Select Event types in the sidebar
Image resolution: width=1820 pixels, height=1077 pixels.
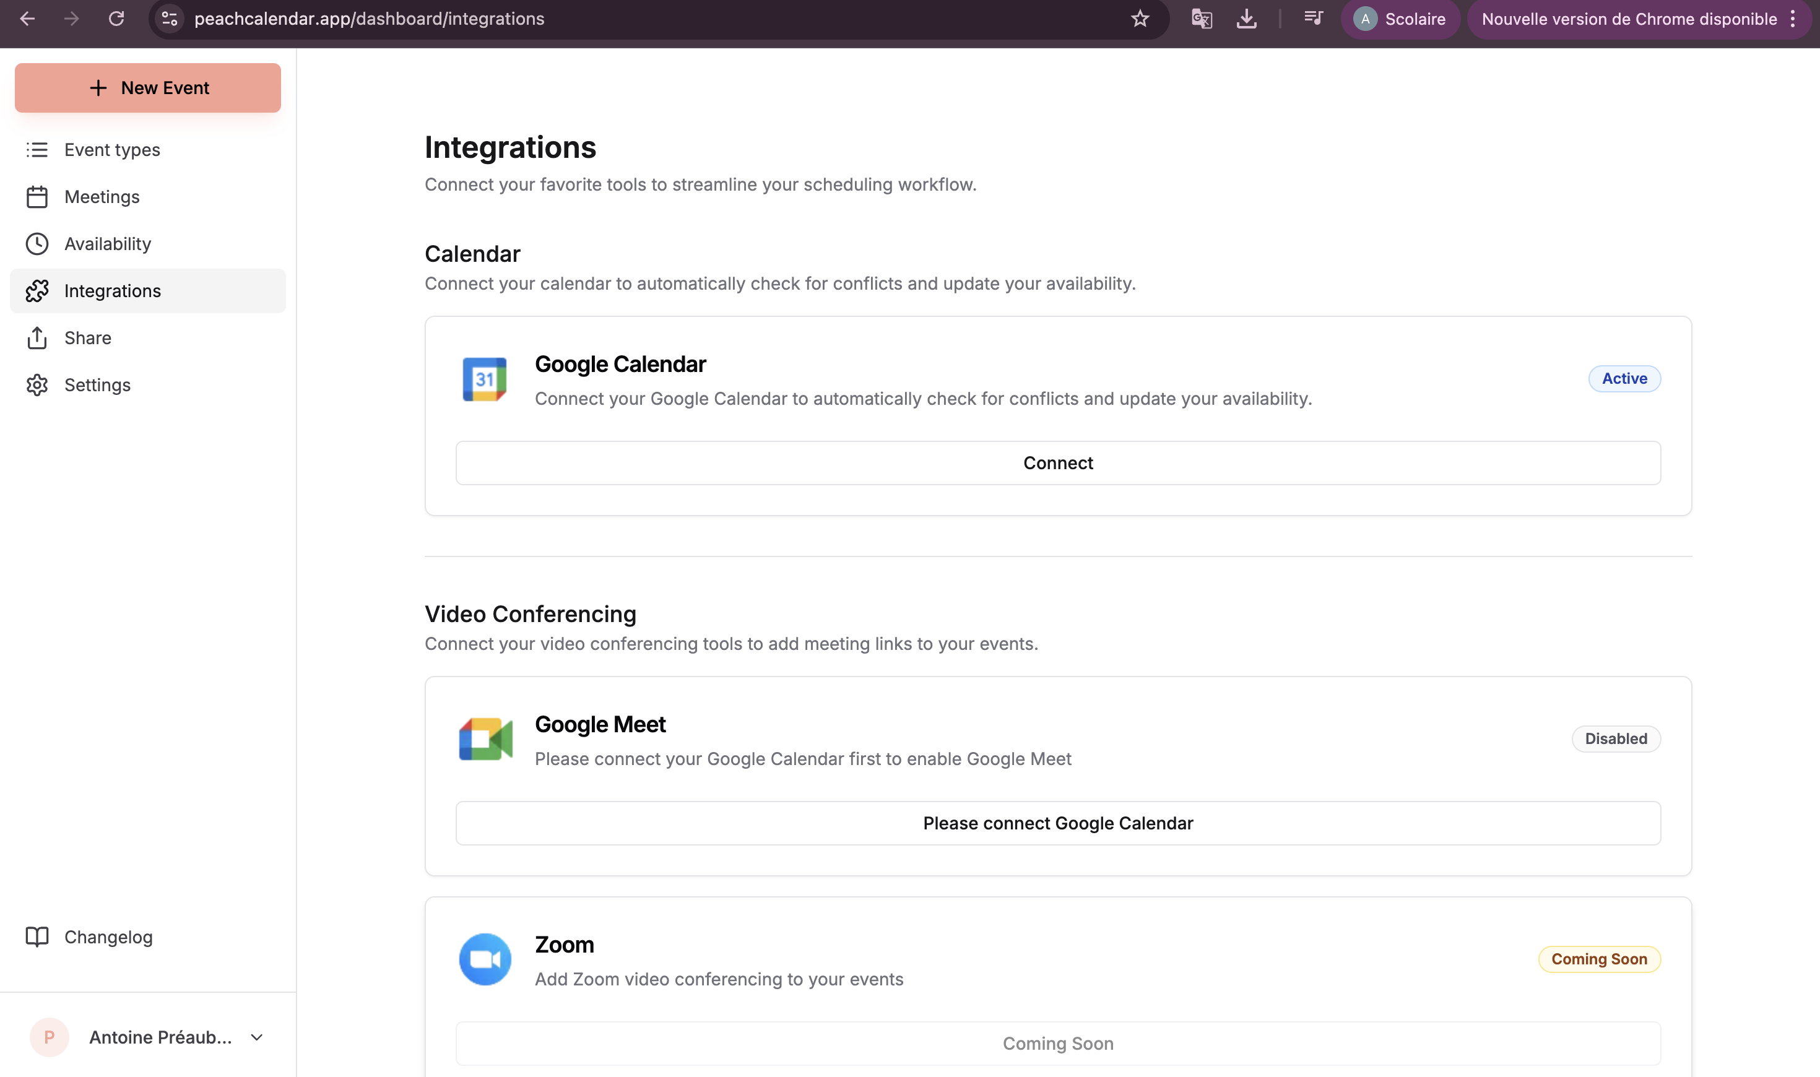pyautogui.click(x=112, y=150)
